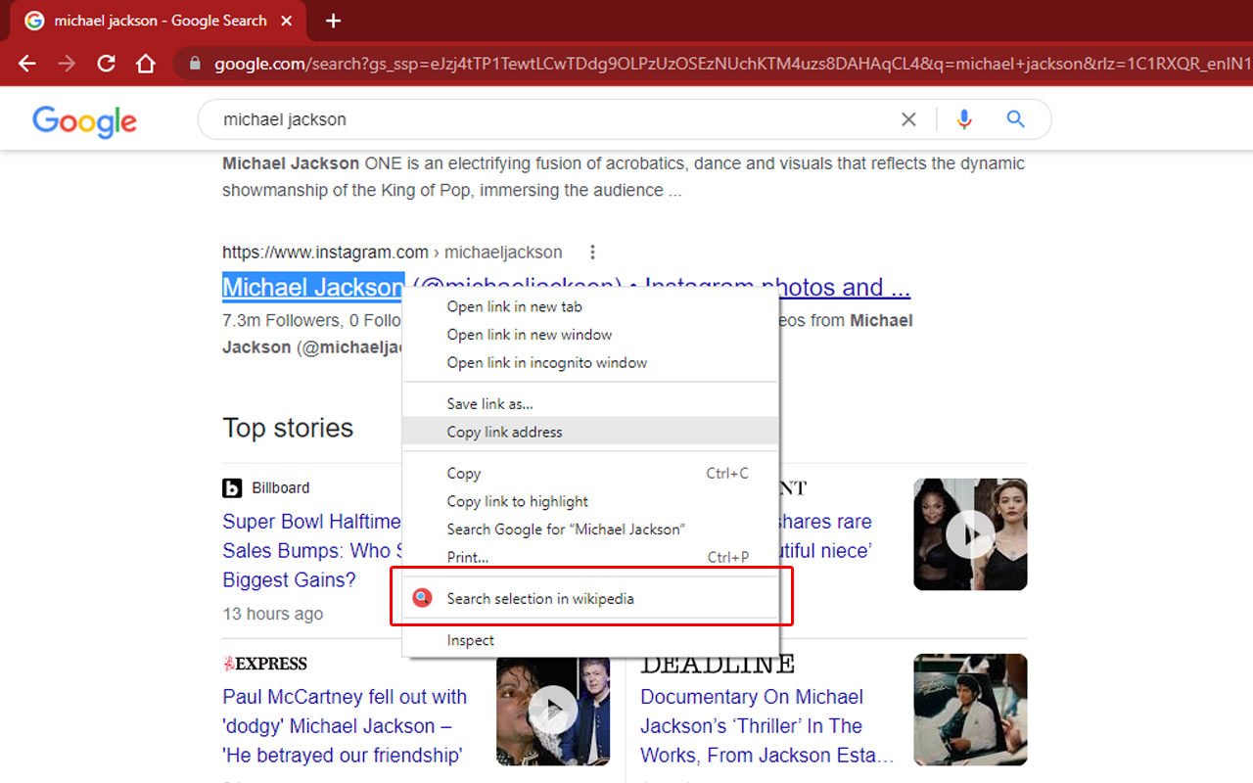Select Save link as... option

pos(590,403)
